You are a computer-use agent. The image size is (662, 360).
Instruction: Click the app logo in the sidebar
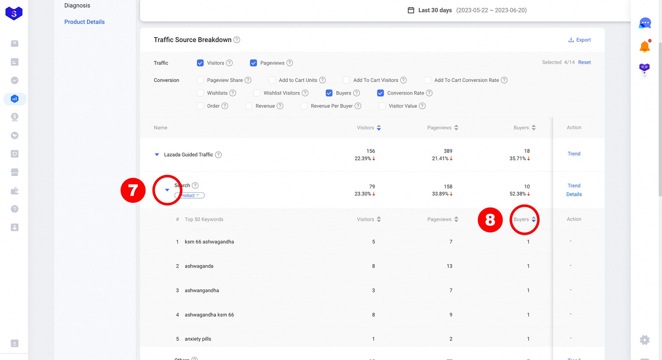click(14, 13)
